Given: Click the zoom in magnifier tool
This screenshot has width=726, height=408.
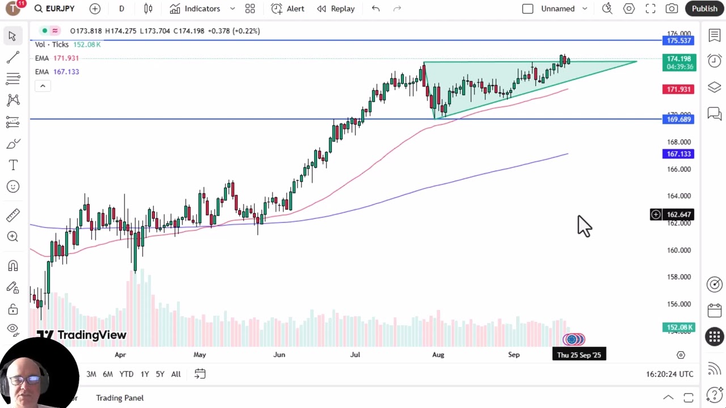Looking at the screenshot, I should 12,237.
